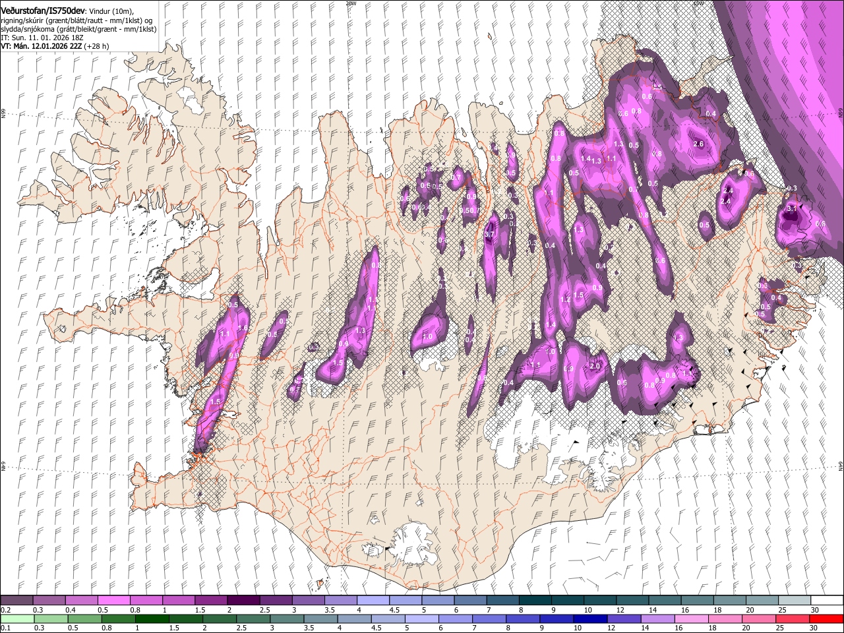Screen dimensions: 844x633
Task: Click the 3.1 snowfall value on the east coast
Action: 792,208
